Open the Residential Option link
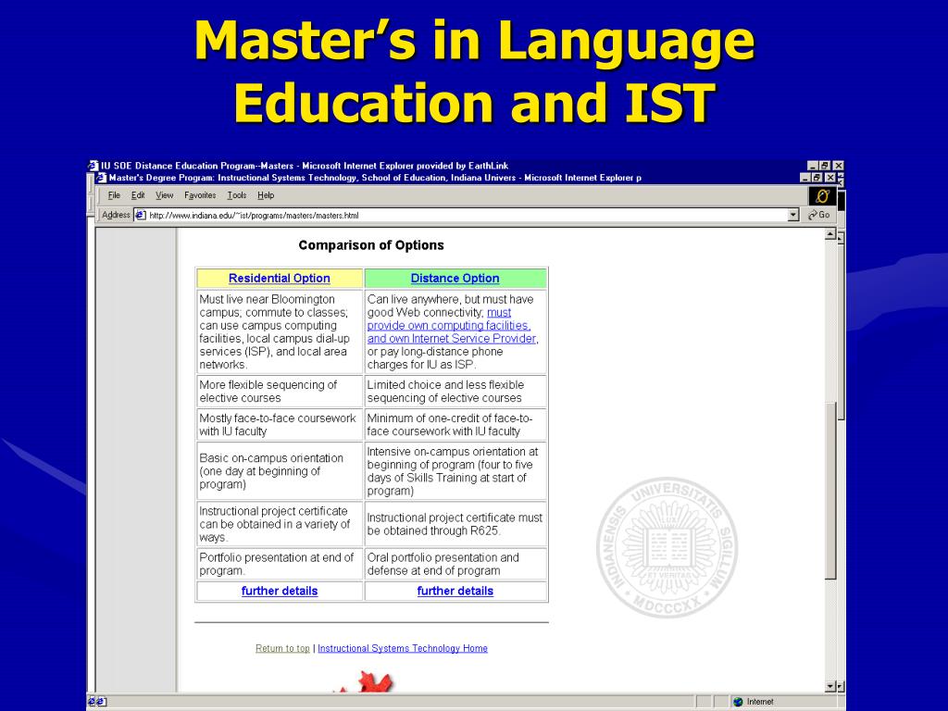This screenshot has height=711, width=948. coord(280,278)
